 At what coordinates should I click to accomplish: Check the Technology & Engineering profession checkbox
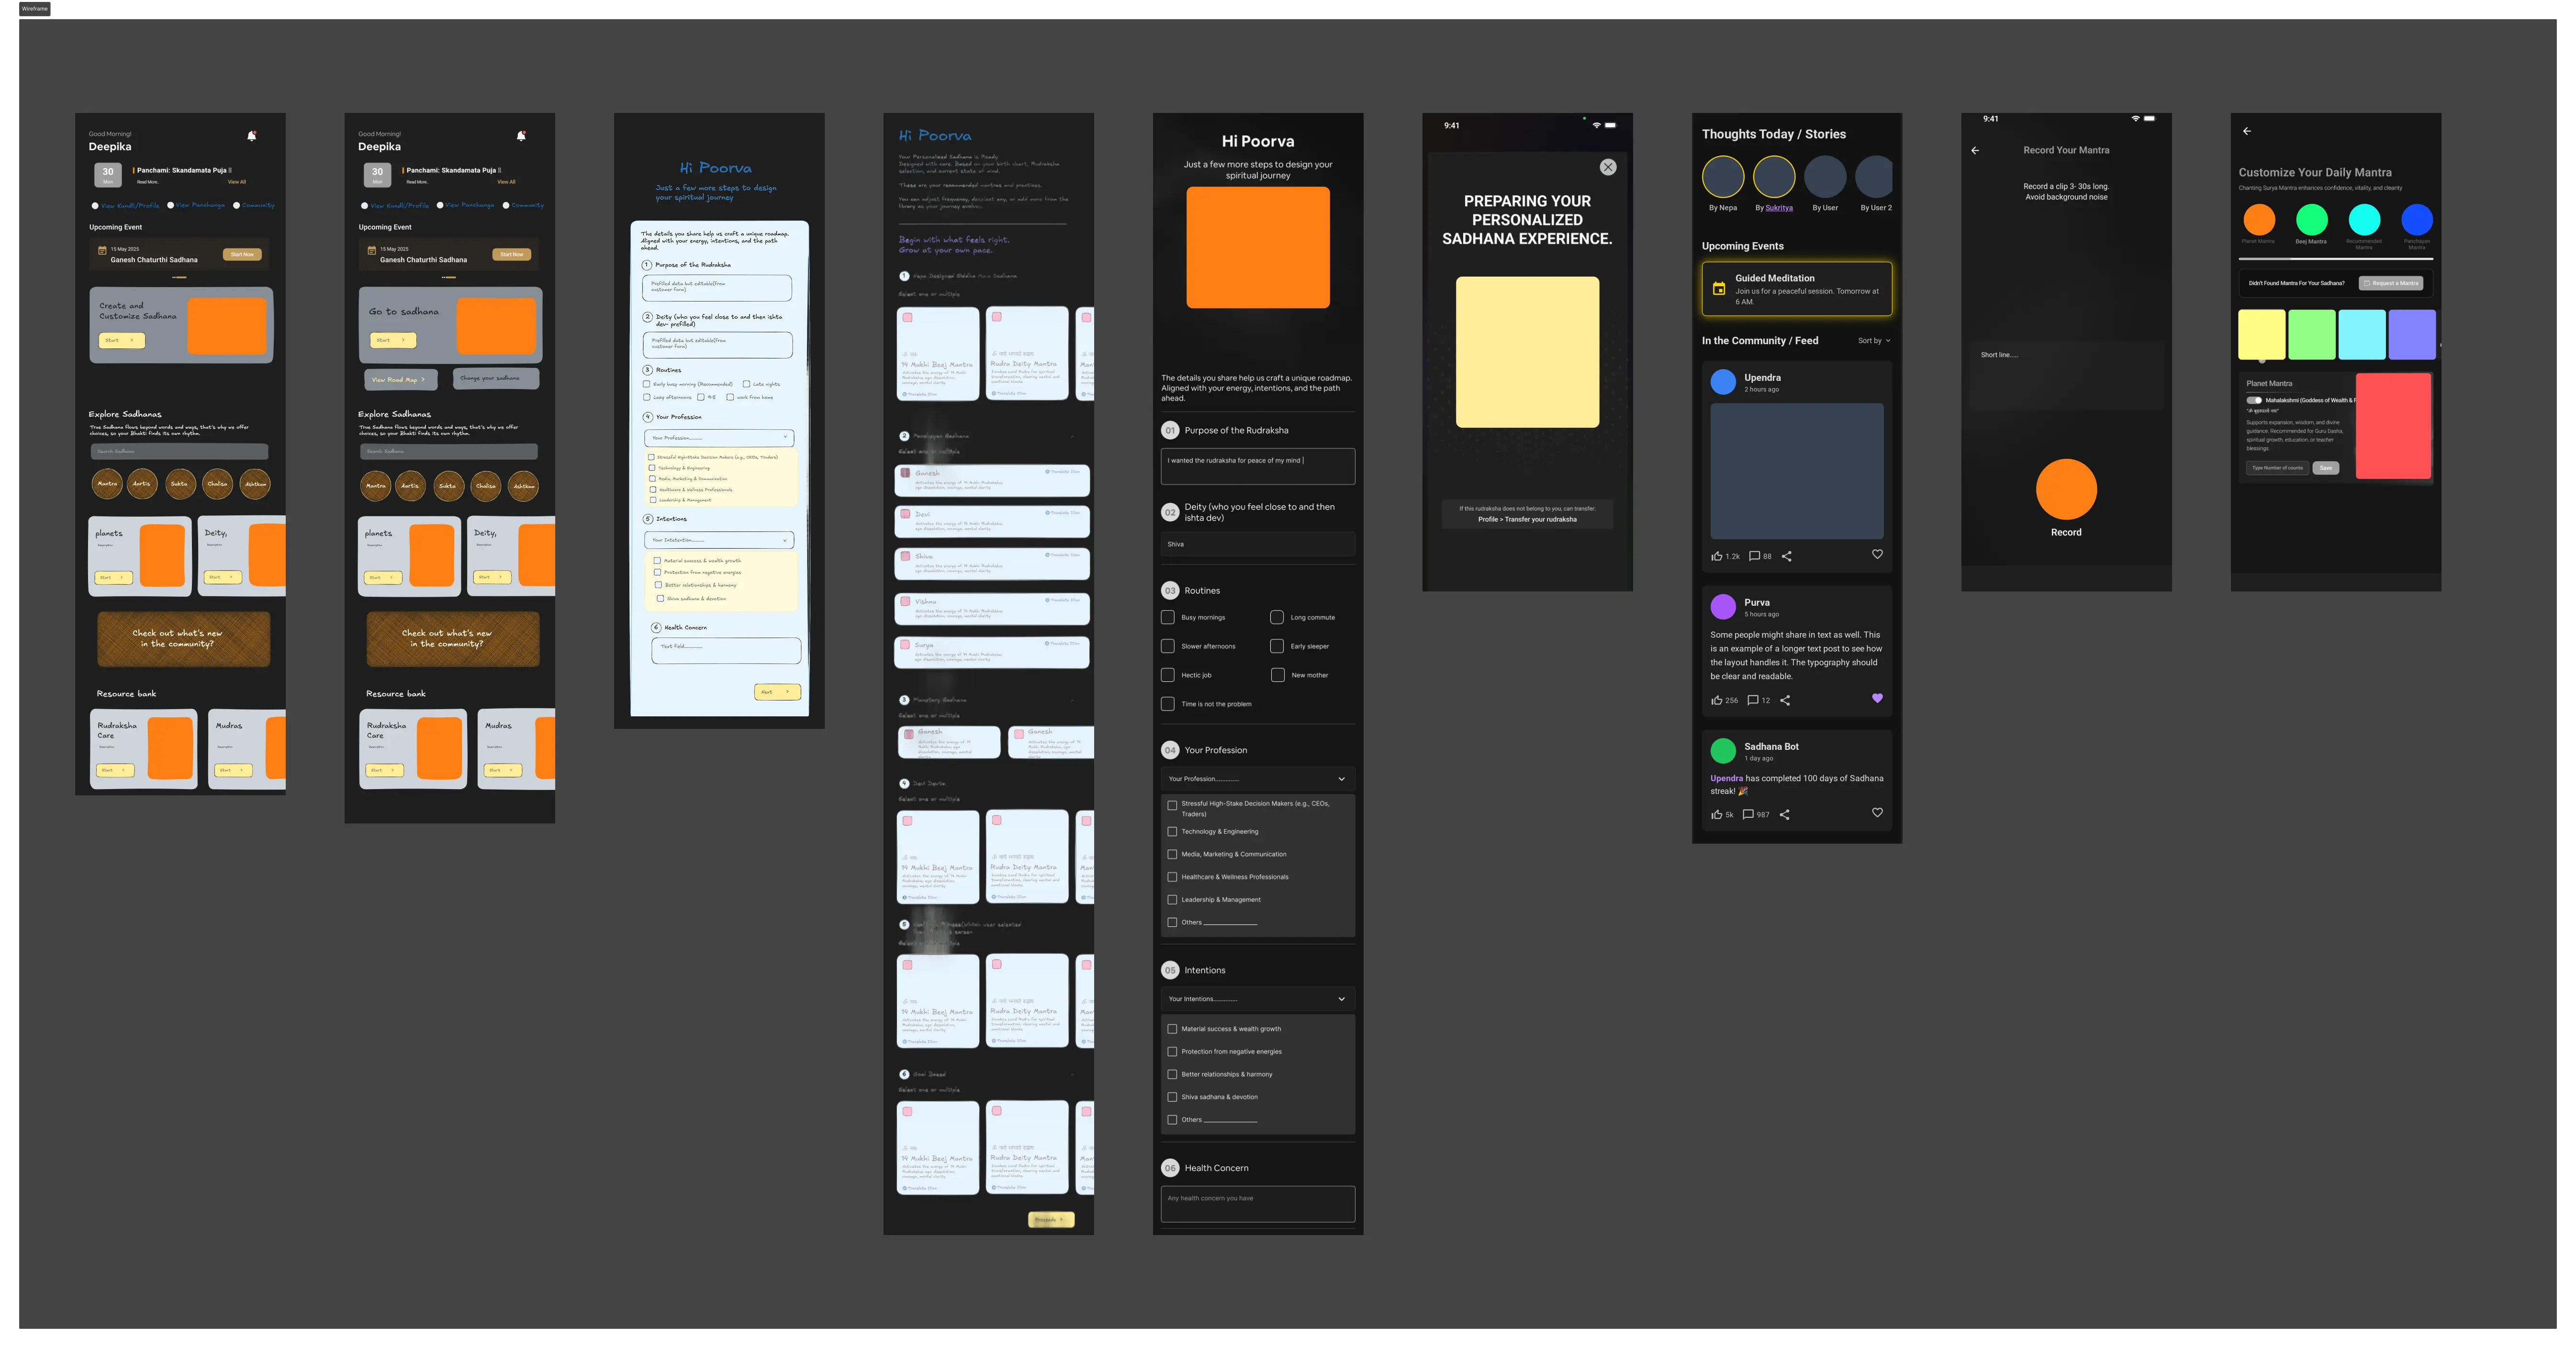(x=1172, y=831)
